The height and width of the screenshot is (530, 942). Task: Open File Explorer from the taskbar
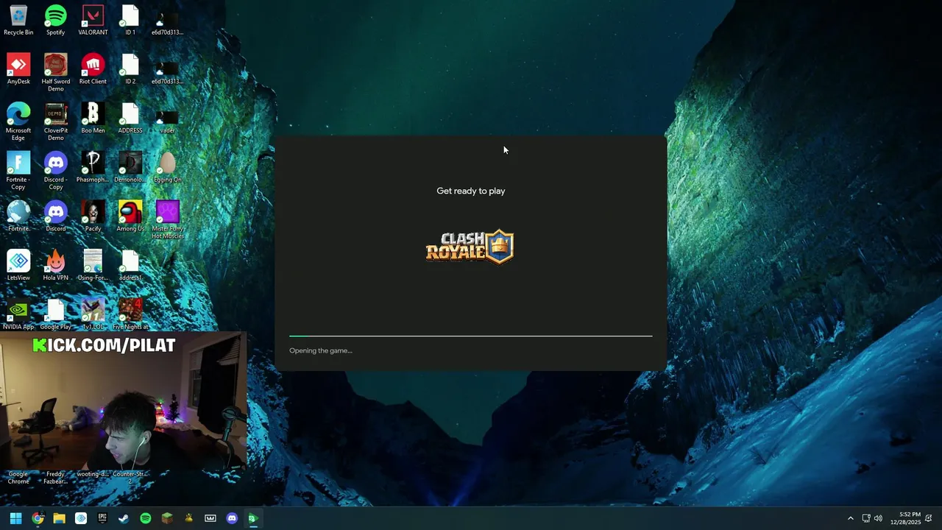[x=59, y=518]
